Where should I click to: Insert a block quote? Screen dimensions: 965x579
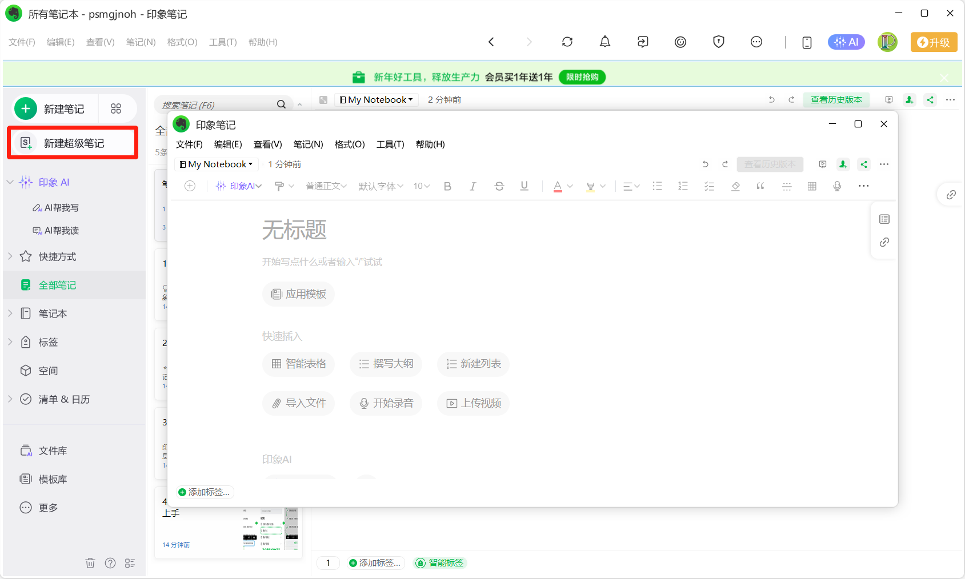click(x=760, y=186)
